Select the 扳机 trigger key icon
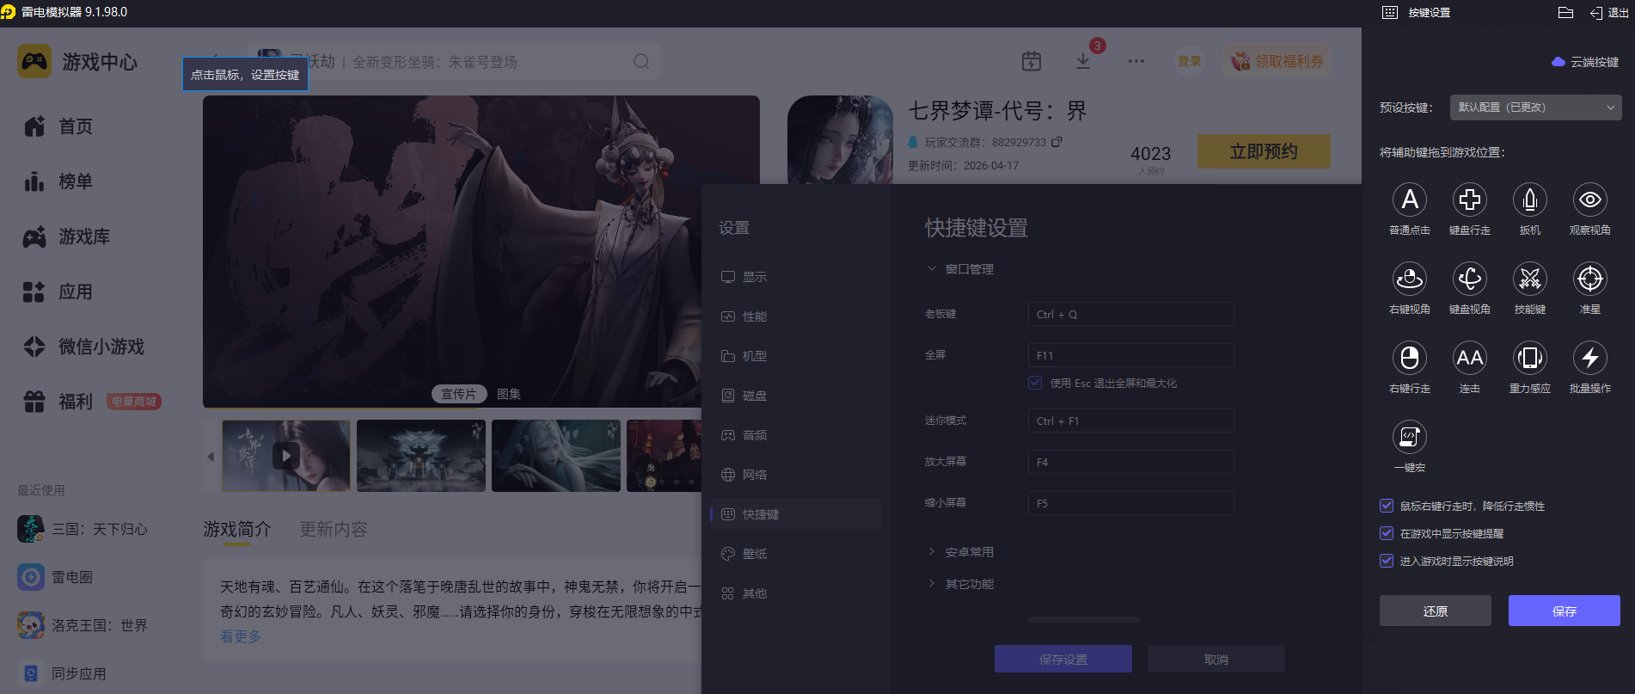Viewport: 1635px width, 694px height. tap(1530, 200)
